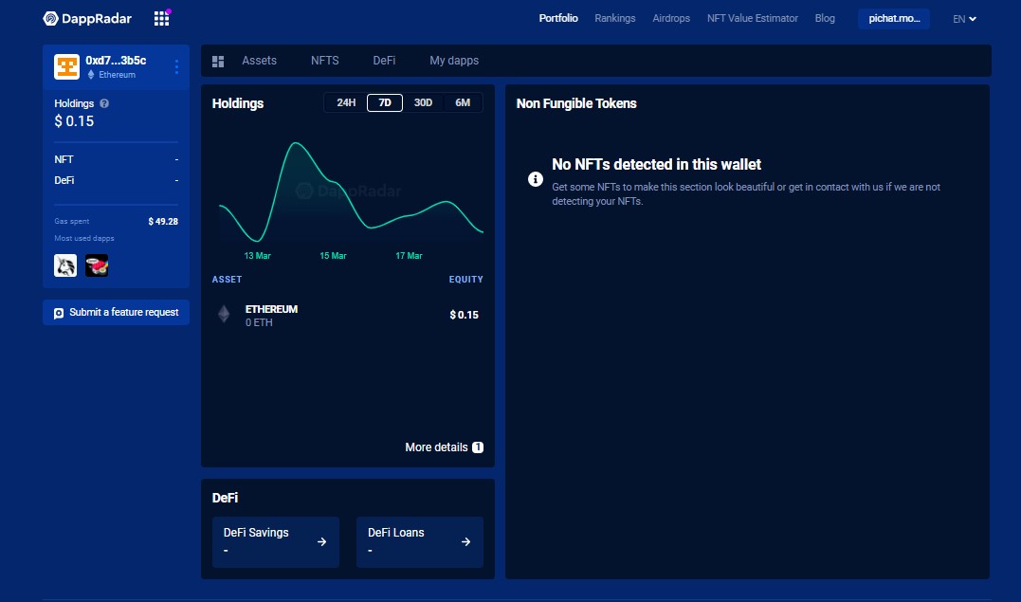The image size is (1021, 602).
Task: Click the DappRadar logo
Action: [x=87, y=18]
